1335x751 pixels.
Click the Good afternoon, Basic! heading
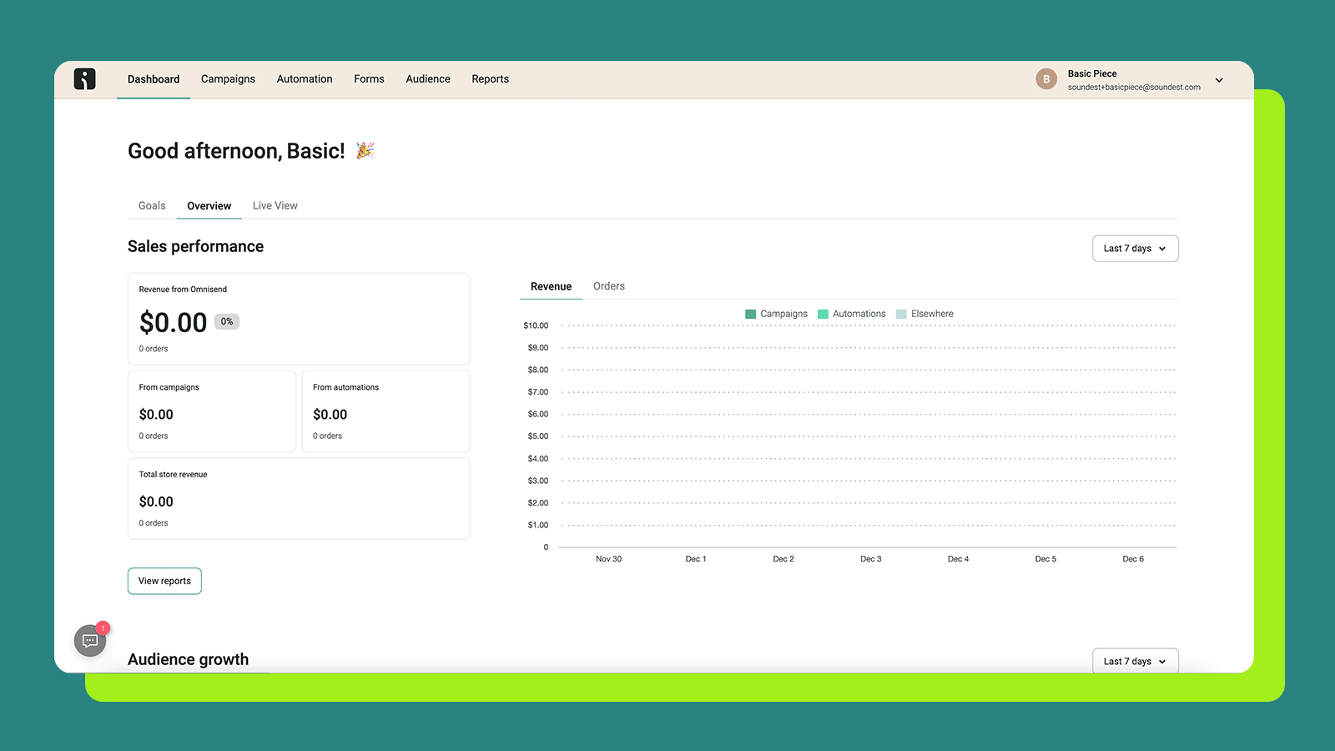[236, 151]
